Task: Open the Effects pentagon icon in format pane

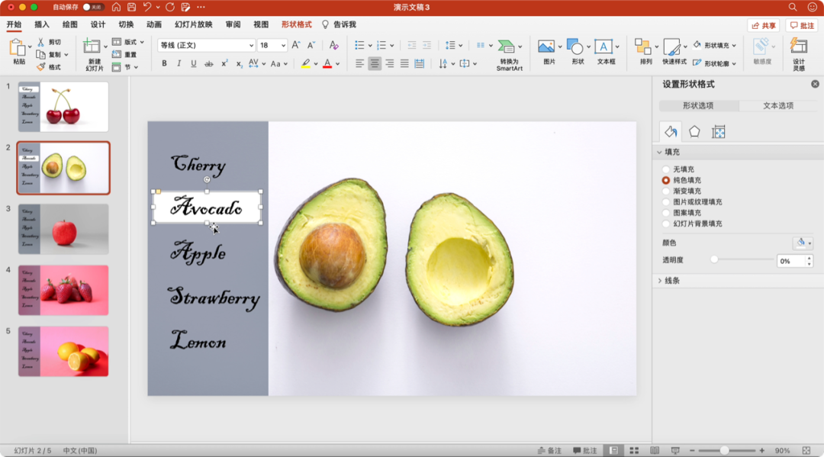Action: pyautogui.click(x=694, y=132)
